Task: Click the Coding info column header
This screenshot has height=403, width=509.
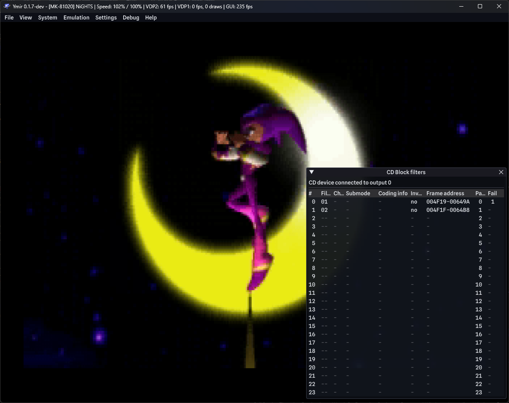Action: (x=393, y=193)
